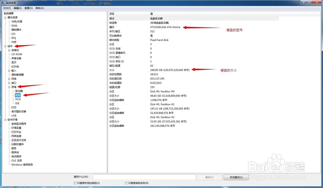Select 正在运行任务 tree item
The image size is (323, 188).
tap(19, 140)
